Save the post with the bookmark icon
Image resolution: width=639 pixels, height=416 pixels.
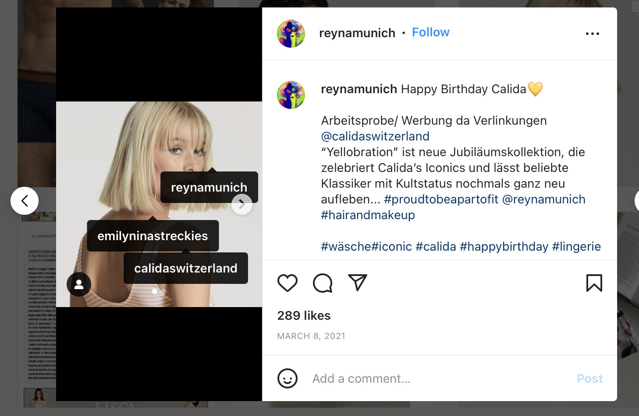click(594, 283)
